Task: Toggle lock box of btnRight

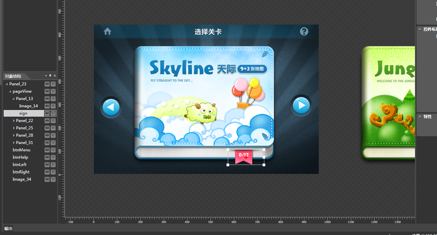Action: pos(53,172)
